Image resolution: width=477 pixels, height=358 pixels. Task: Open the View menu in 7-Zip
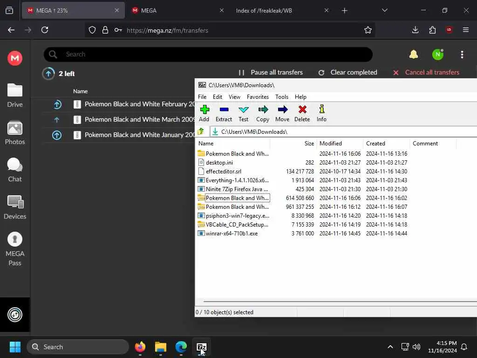pyautogui.click(x=234, y=97)
